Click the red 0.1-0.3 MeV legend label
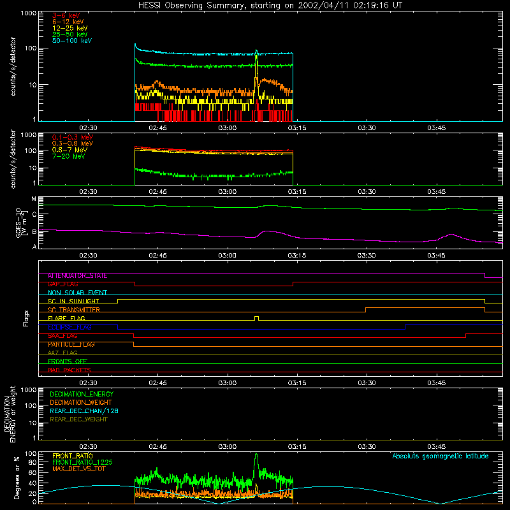 click(73, 137)
